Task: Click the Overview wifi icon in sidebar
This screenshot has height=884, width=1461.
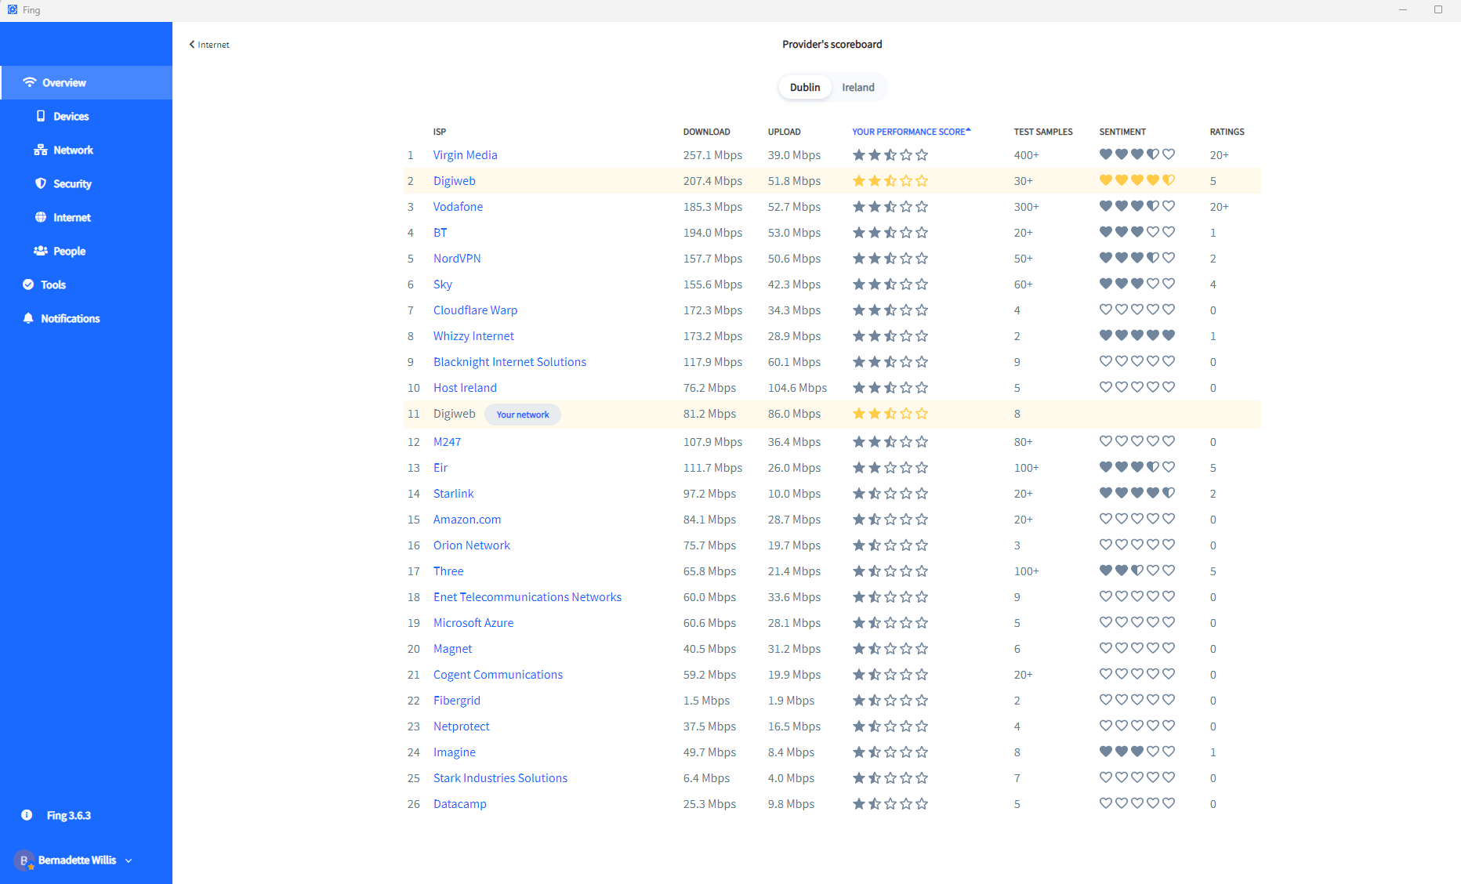Action: coord(30,82)
